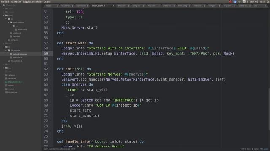Open supervisor.ex from the tree view

[x=18, y=57]
